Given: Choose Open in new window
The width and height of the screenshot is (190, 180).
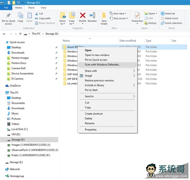Looking at the screenshot, I should pos(107,55).
